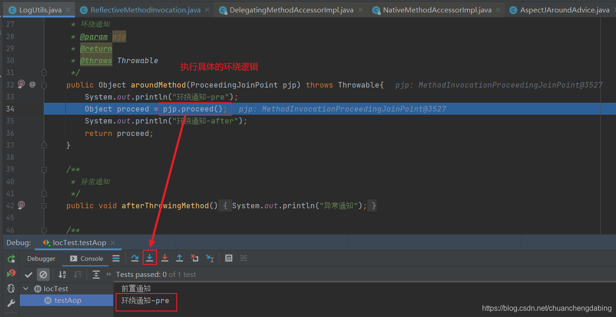Viewport: 616px width, 317px height.
Task: Click the "前置通知" console output line
Action: [x=136, y=288]
